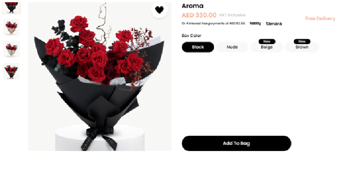The width and height of the screenshot is (349, 185).
Task: Click the Aroma product title
Action: pyautogui.click(x=192, y=6)
